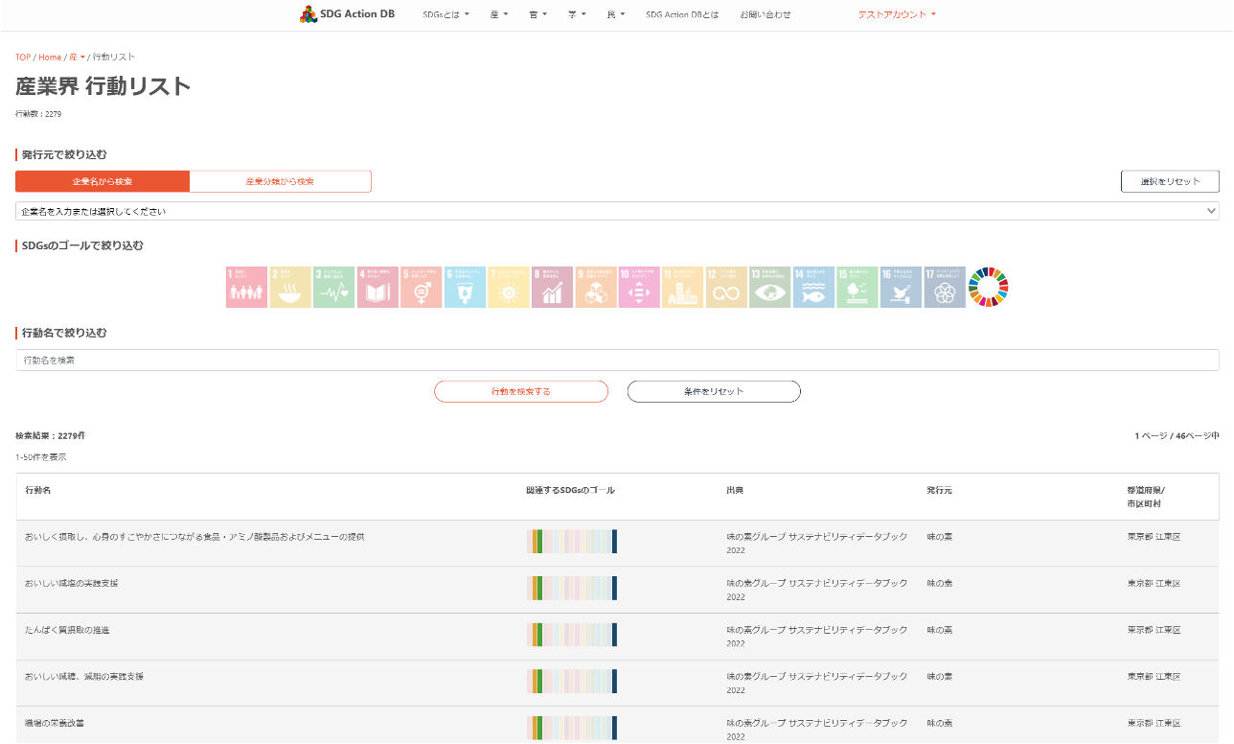
Task: Open the テストアカウント account dropdown
Action: click(x=897, y=14)
